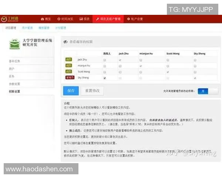Open the sub-tab right after 用户管理
Image resolution: width=222 pixels, height=178 pixels.
(44, 28)
